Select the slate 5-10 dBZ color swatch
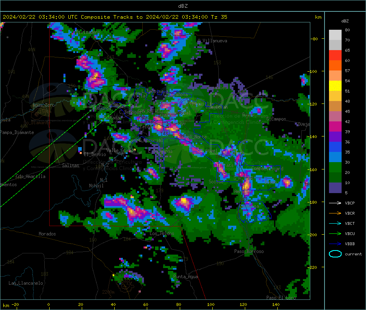Viewport: 366px width, 310px height. pyautogui.click(x=335, y=188)
